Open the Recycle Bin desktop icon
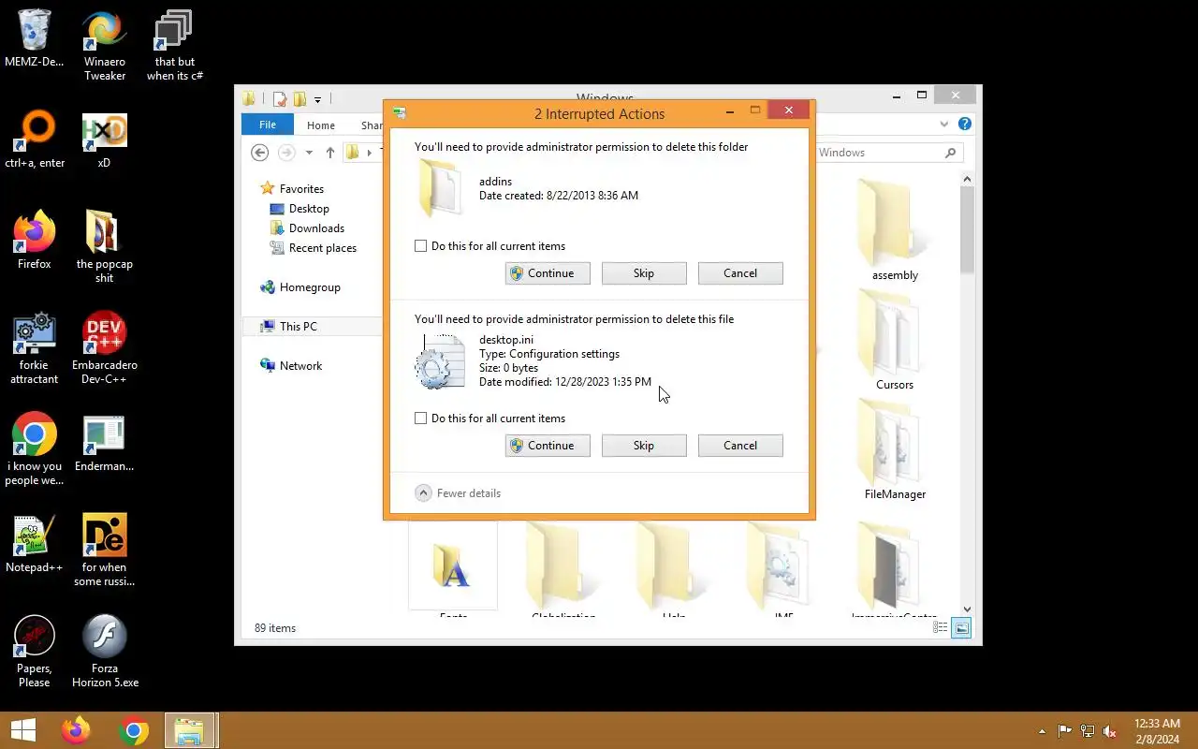Image resolution: width=1198 pixels, height=749 pixels. (34, 39)
